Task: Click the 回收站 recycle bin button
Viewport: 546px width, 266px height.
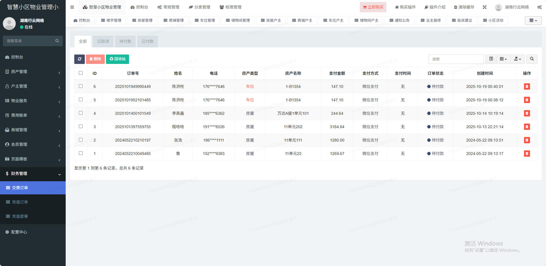Action: point(117,59)
